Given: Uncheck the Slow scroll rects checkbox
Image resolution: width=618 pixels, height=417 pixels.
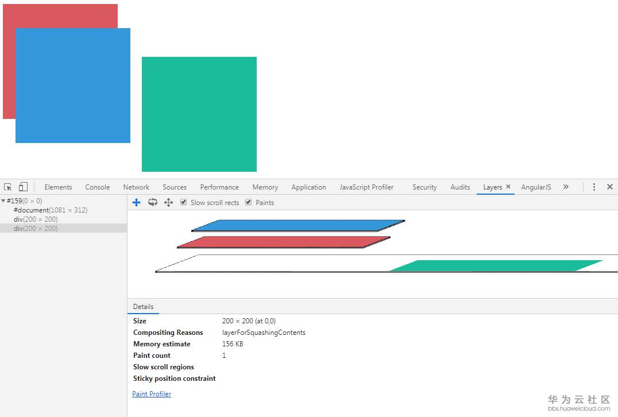Looking at the screenshot, I should tap(183, 202).
